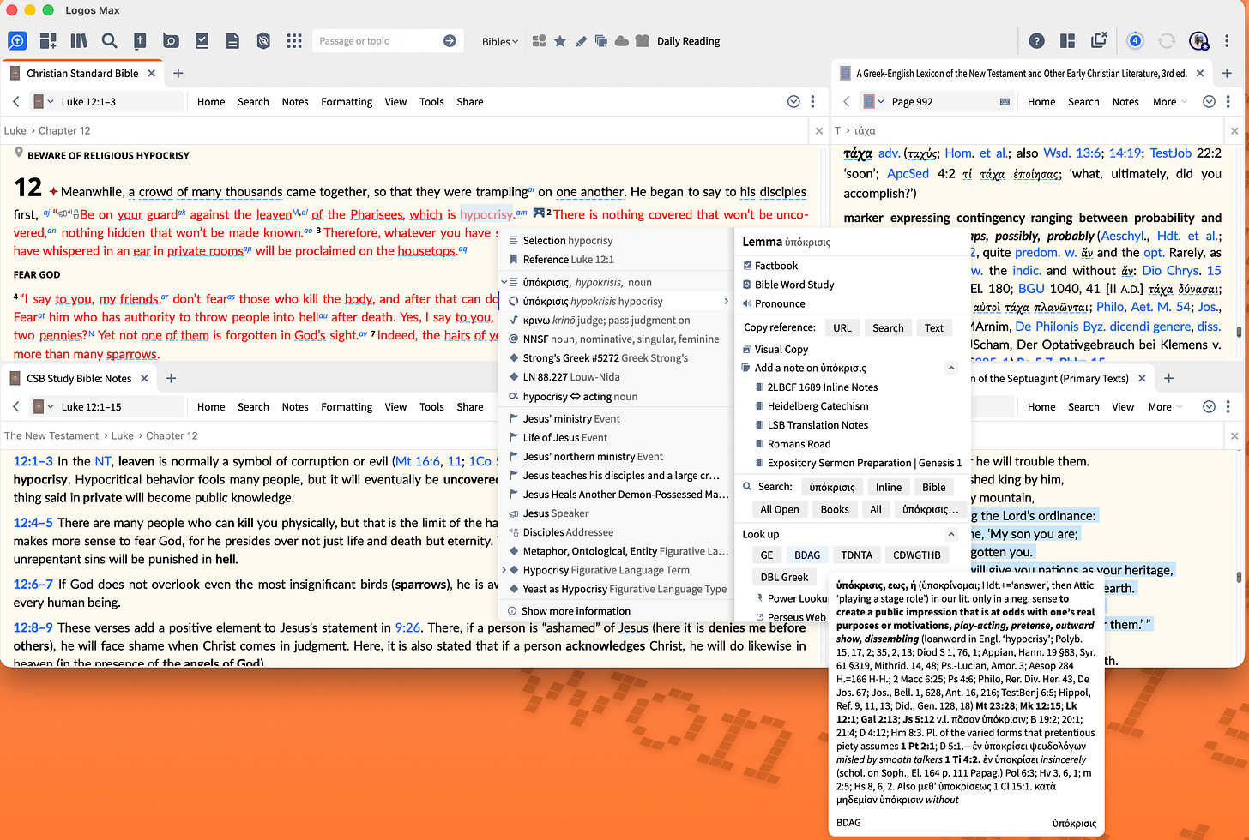Screen dimensions: 1249x840
Task: Click the highlighter pen shortcut icon
Action: pos(581,40)
